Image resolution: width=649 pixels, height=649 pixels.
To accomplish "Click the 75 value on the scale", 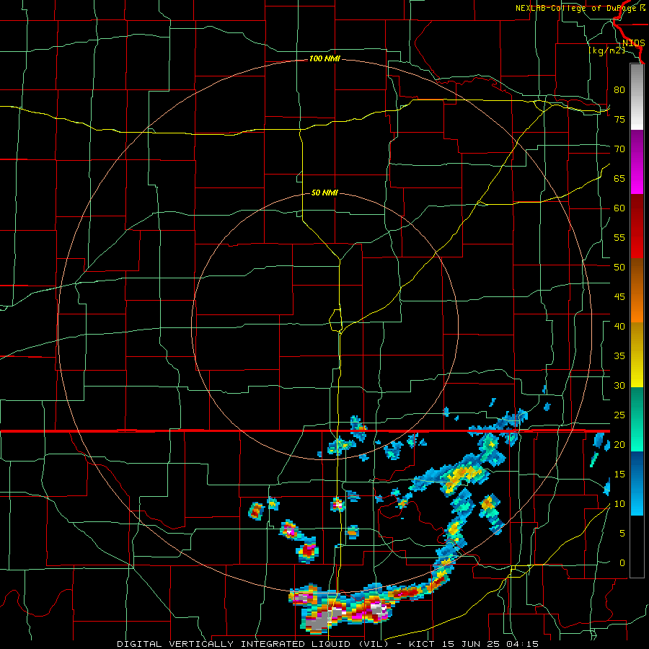I will pyautogui.click(x=619, y=119).
